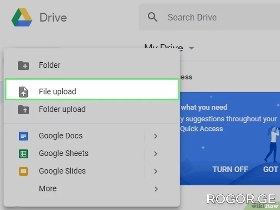280x210 pixels.
Task: Open the More menu entry
Action: (x=92, y=188)
